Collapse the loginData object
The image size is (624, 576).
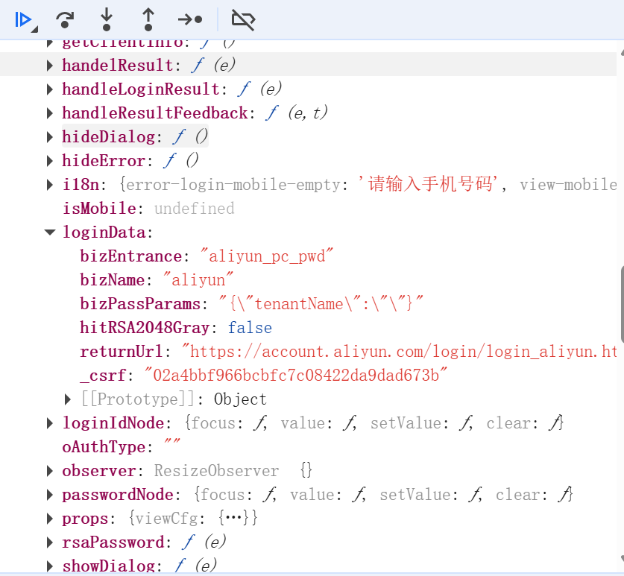pos(50,232)
